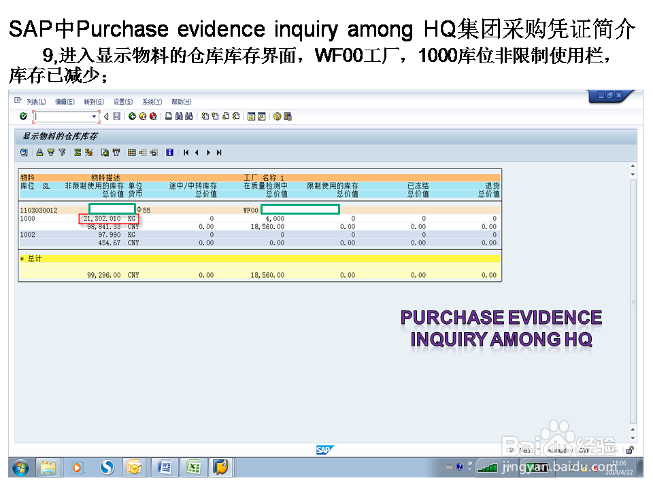The image size is (653, 489).
Task: Click the 列表(L) menu item
Action: coord(35,101)
